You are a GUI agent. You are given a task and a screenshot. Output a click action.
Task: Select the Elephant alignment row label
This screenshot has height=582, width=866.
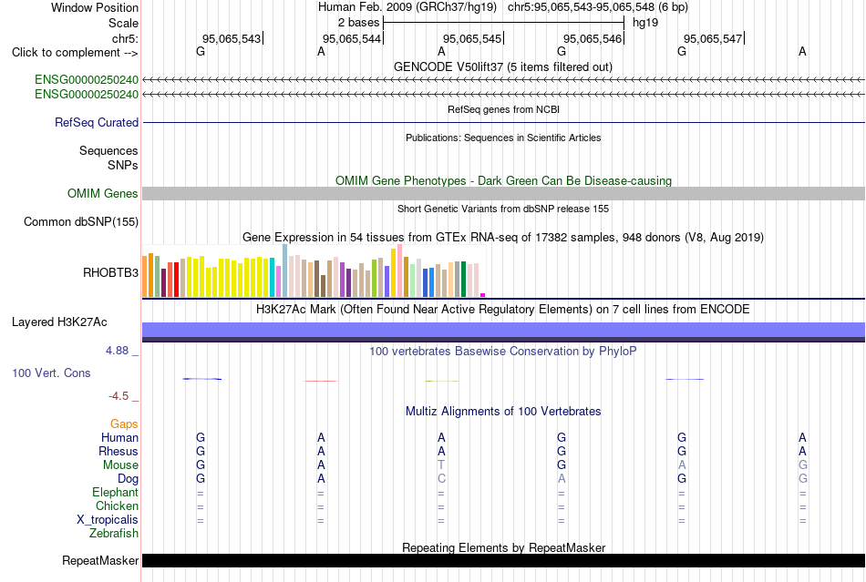(x=115, y=492)
